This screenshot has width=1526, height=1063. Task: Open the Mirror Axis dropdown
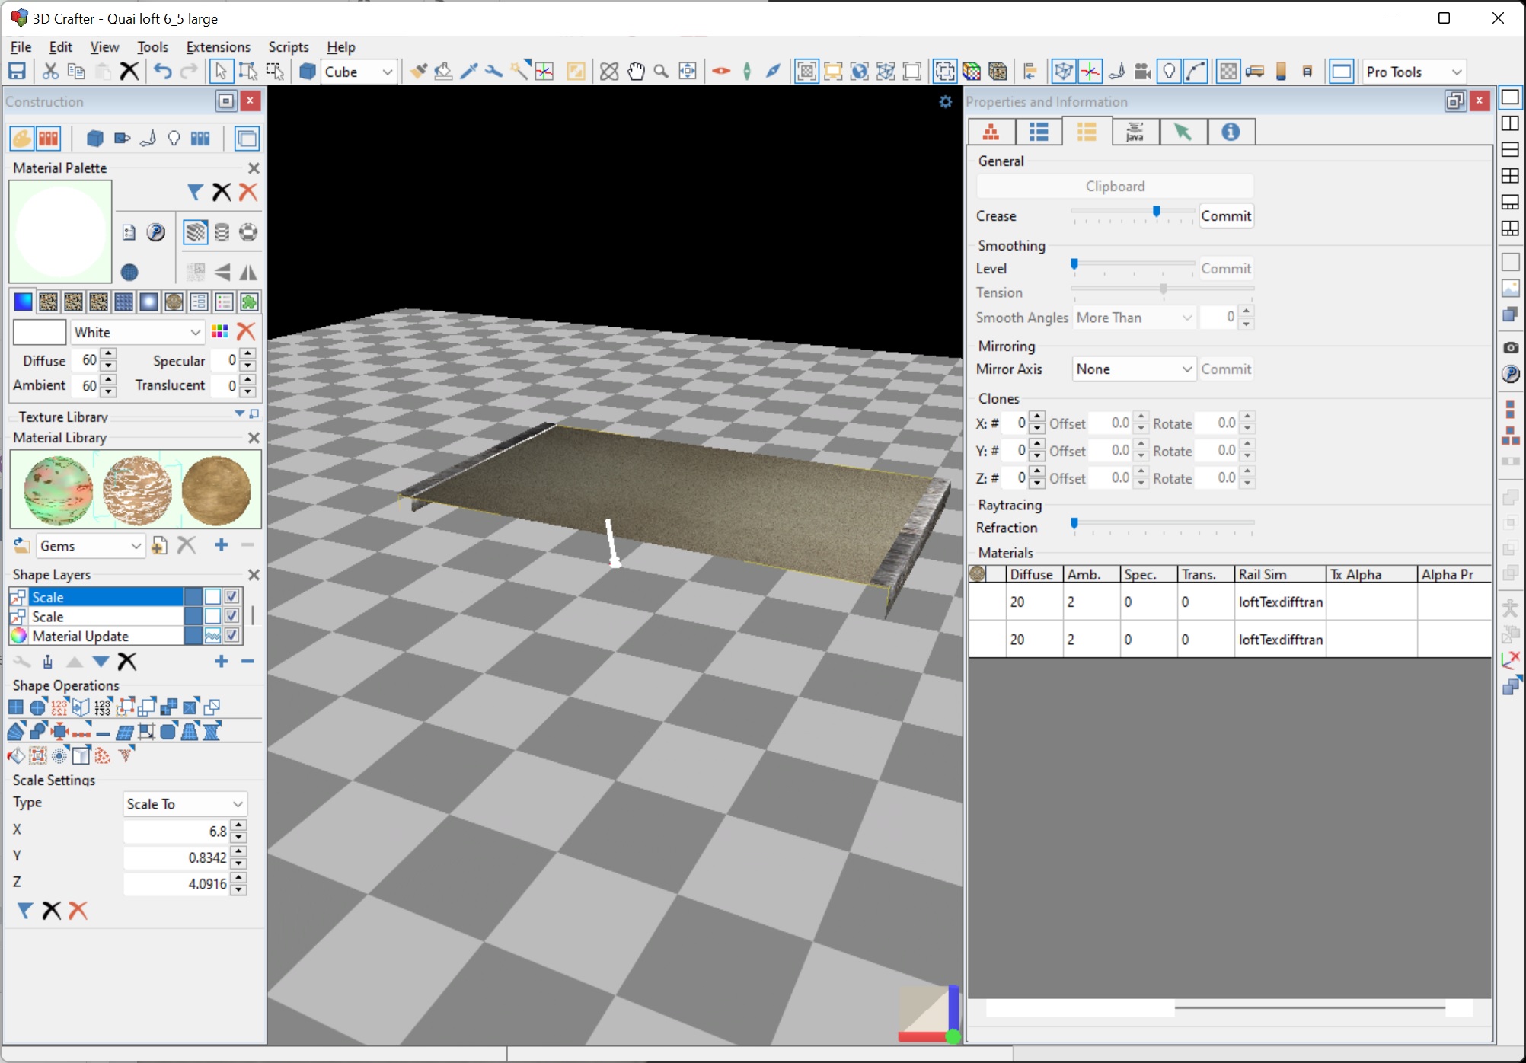1133,369
